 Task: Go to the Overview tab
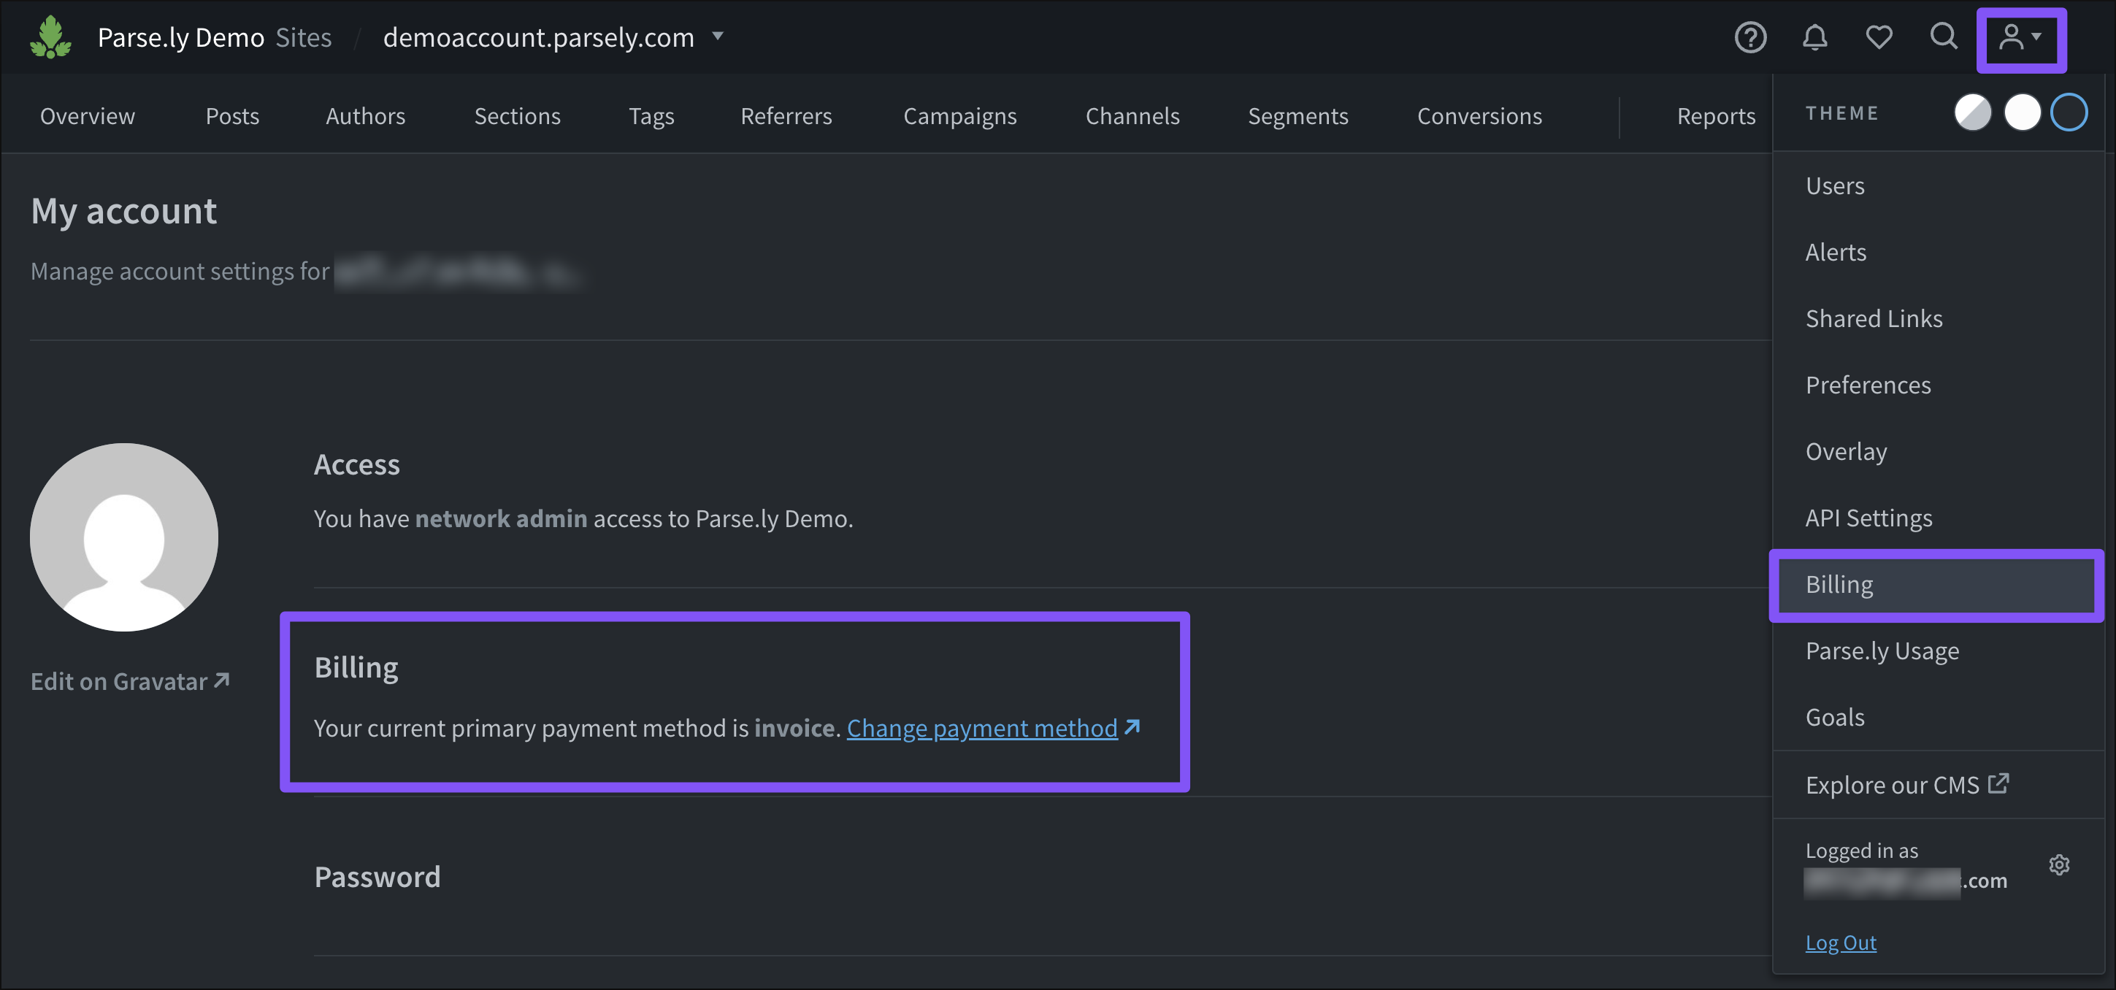(x=88, y=116)
